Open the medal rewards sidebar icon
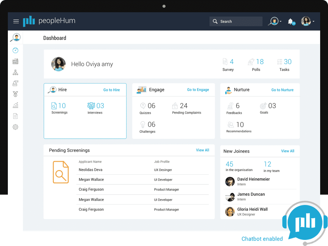This screenshot has height=246, width=328. (x=15, y=94)
